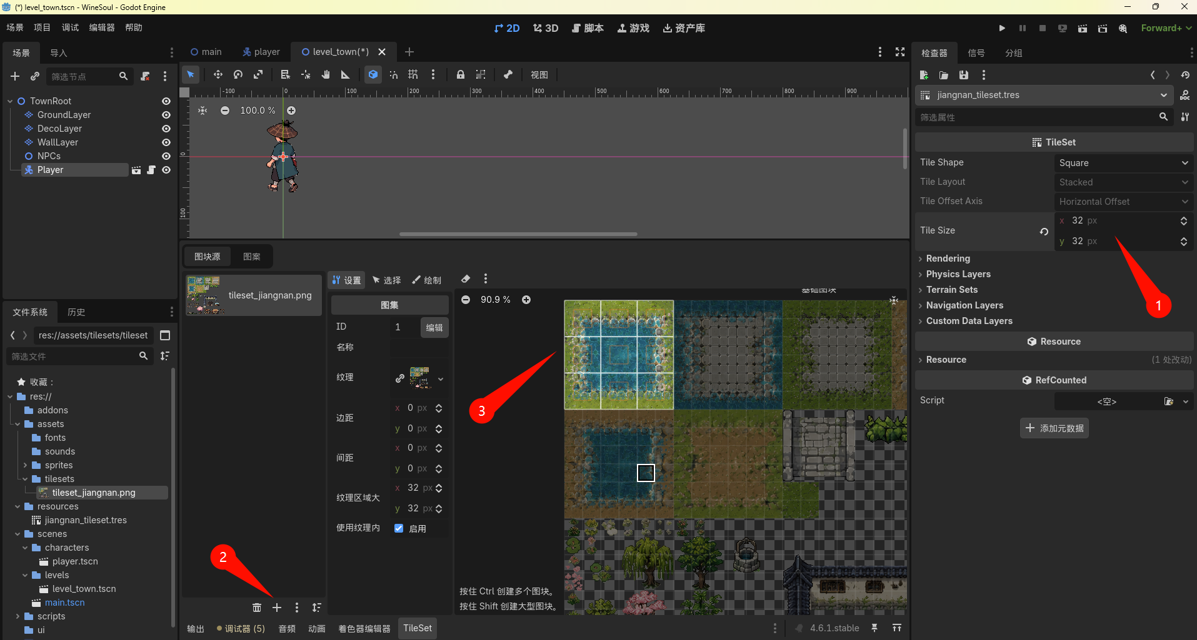Select main.tscn in the file tree

point(64,603)
